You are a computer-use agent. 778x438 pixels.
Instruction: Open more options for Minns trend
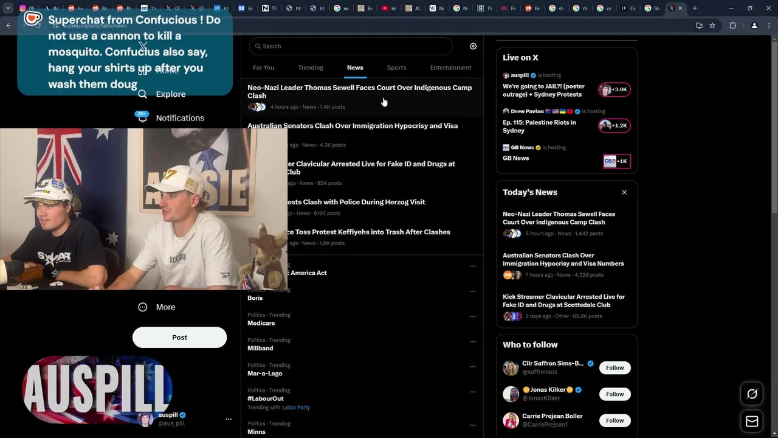473,425
